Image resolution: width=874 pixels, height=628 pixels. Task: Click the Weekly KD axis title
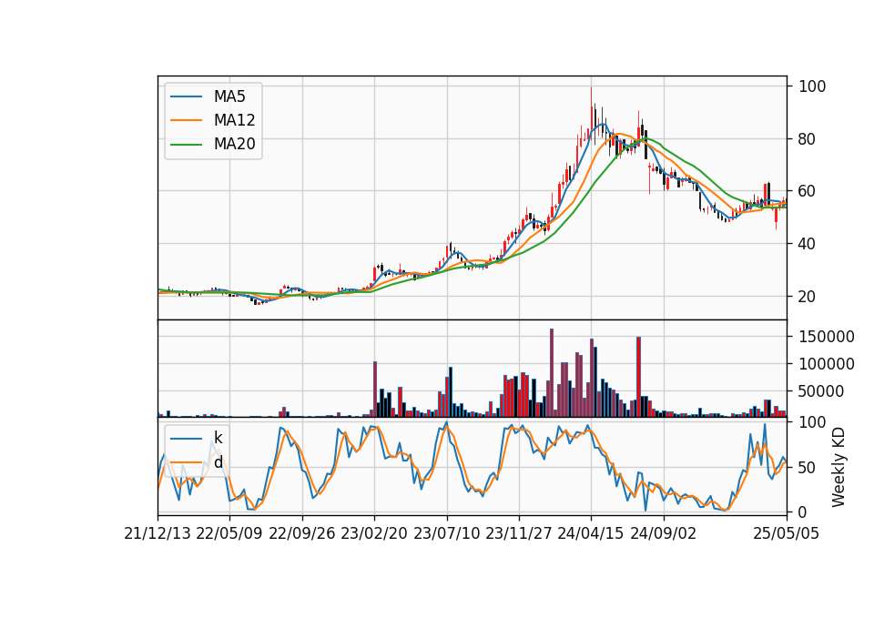click(838, 468)
